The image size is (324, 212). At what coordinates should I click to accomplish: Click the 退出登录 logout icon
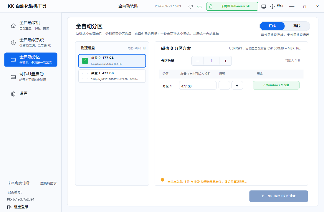point(9,207)
